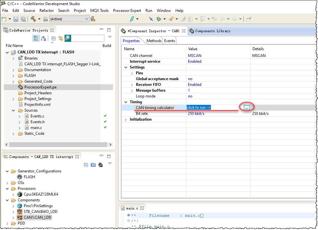Image resolution: width=318 pixels, height=230 pixels.
Task: Open the Debug bug dropdown arrow
Action: tap(164, 19)
